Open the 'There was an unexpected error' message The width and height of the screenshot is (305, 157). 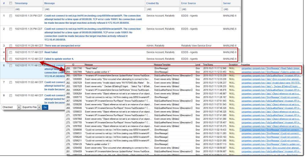tap(62, 45)
